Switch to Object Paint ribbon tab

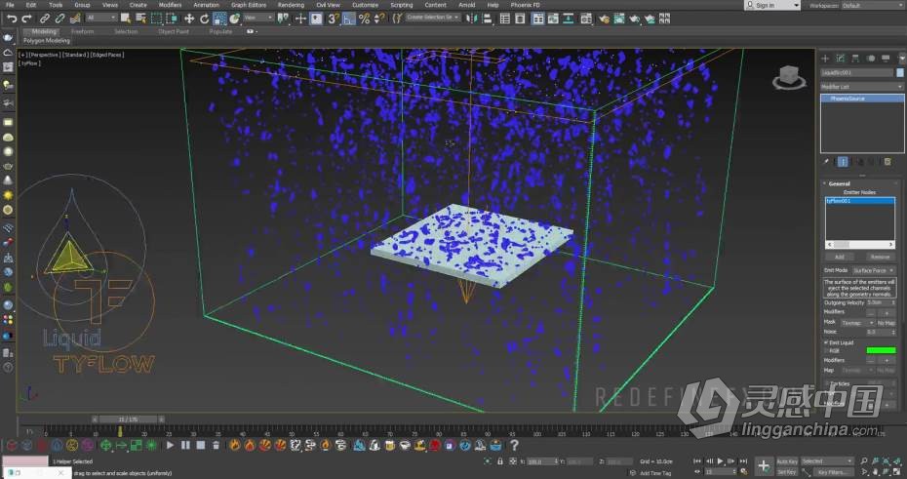[x=174, y=32]
